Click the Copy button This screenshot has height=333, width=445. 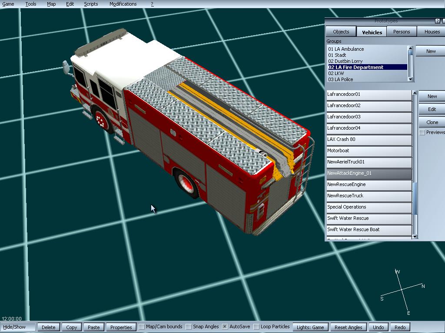(x=72, y=327)
